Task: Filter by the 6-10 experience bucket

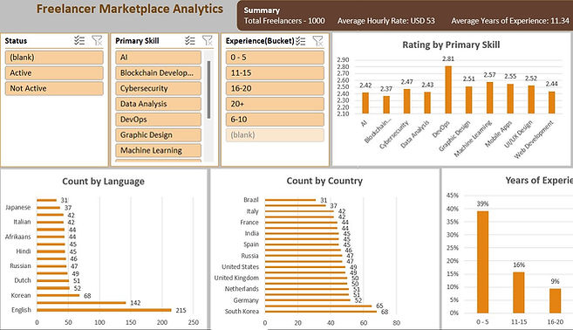Action: [275, 120]
